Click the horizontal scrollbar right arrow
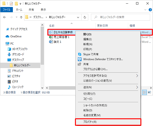This screenshot has height=126, width=153. pos(151,88)
